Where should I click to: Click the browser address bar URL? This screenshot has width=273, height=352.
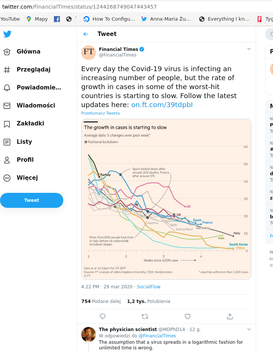pyautogui.click(x=79, y=7)
